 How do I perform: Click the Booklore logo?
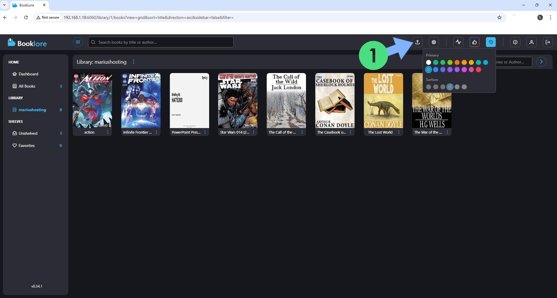(x=27, y=43)
